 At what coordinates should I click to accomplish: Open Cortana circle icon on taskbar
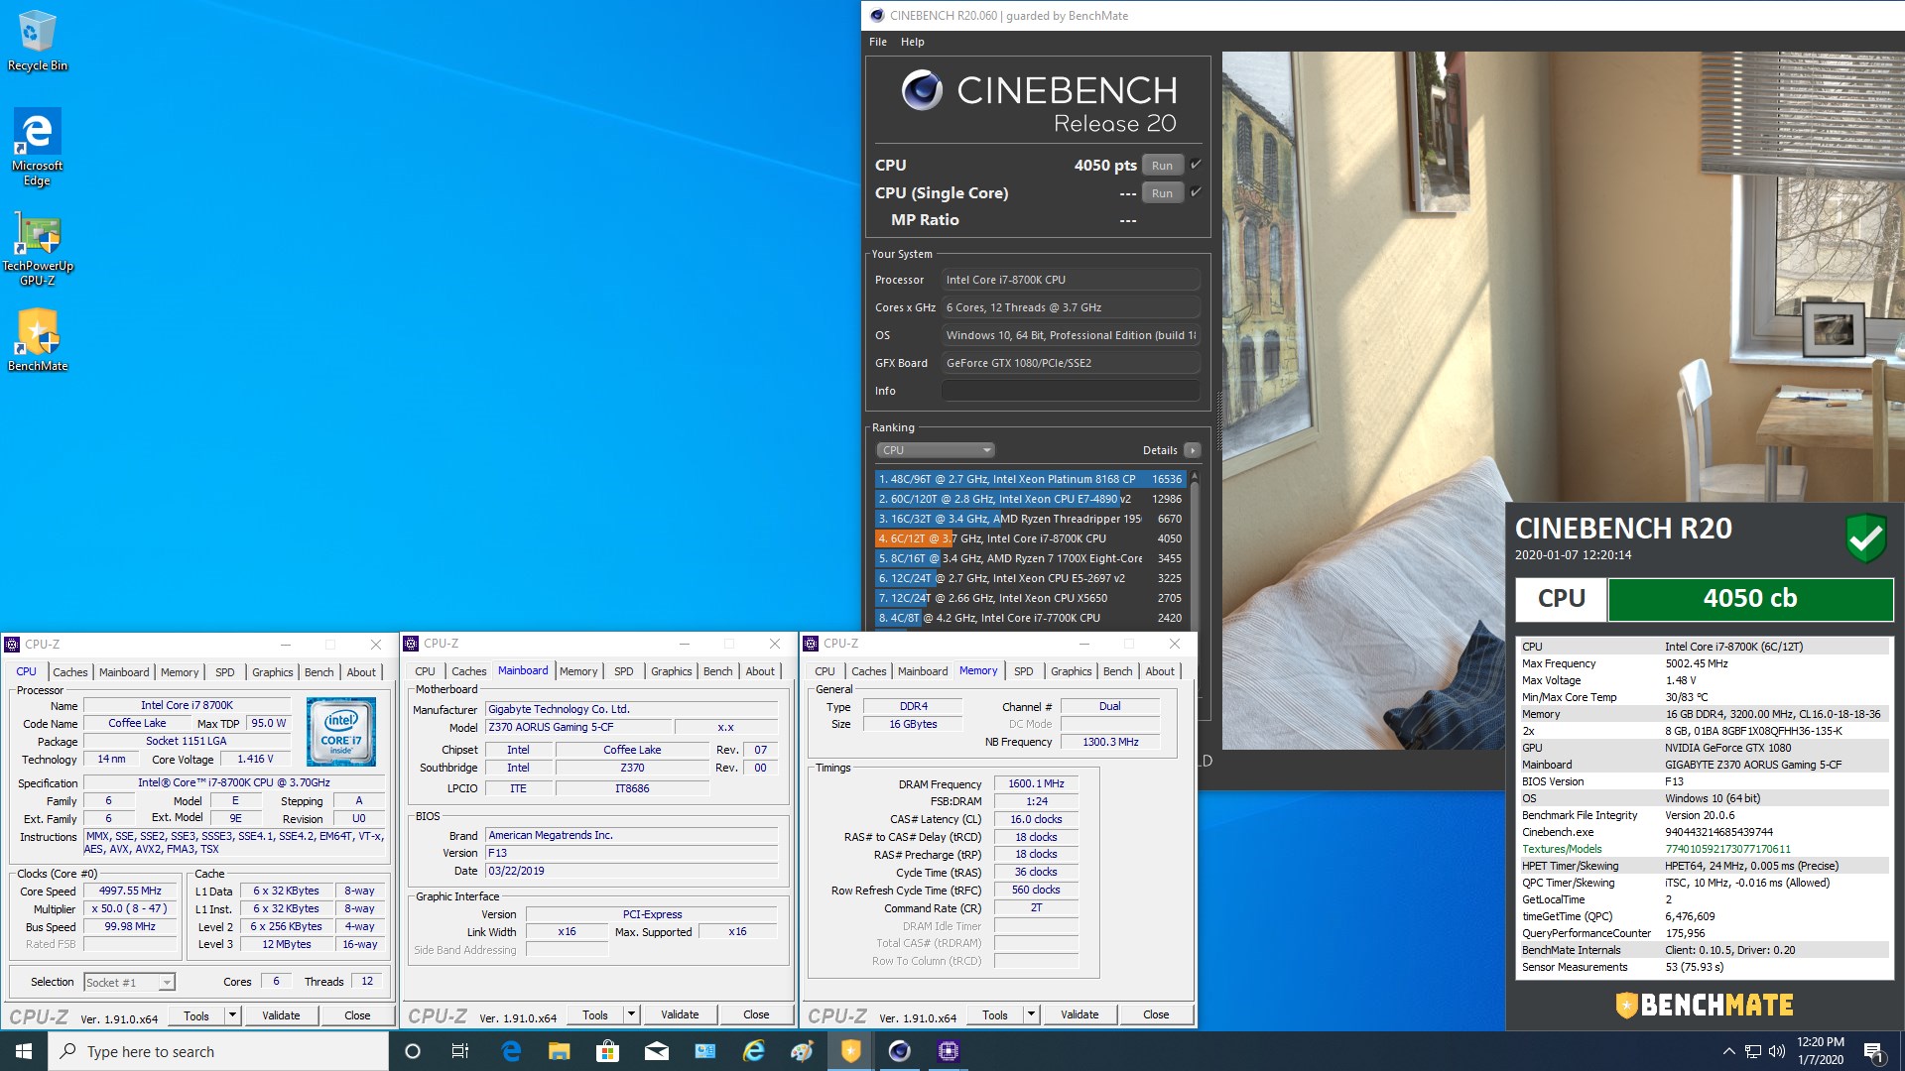tap(413, 1051)
